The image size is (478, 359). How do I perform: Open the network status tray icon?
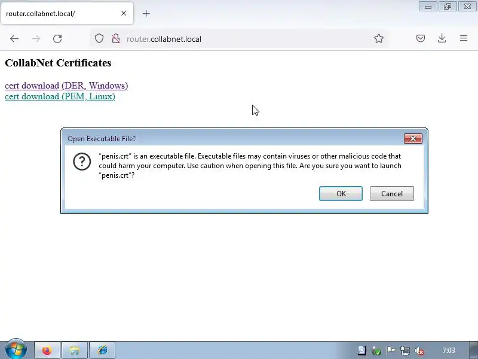point(405,351)
